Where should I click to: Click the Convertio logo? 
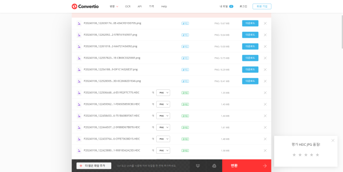tap(85, 6)
